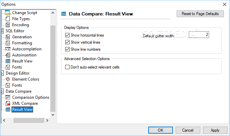Viewport: 230px width, 136px height.
Task: Click the Apply button
Action: click(x=215, y=130)
